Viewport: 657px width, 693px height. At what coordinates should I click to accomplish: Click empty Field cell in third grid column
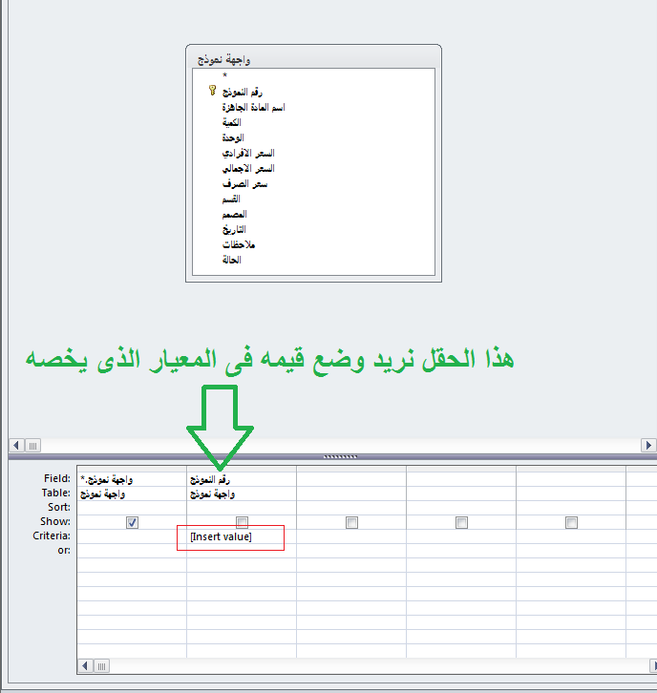click(x=351, y=479)
